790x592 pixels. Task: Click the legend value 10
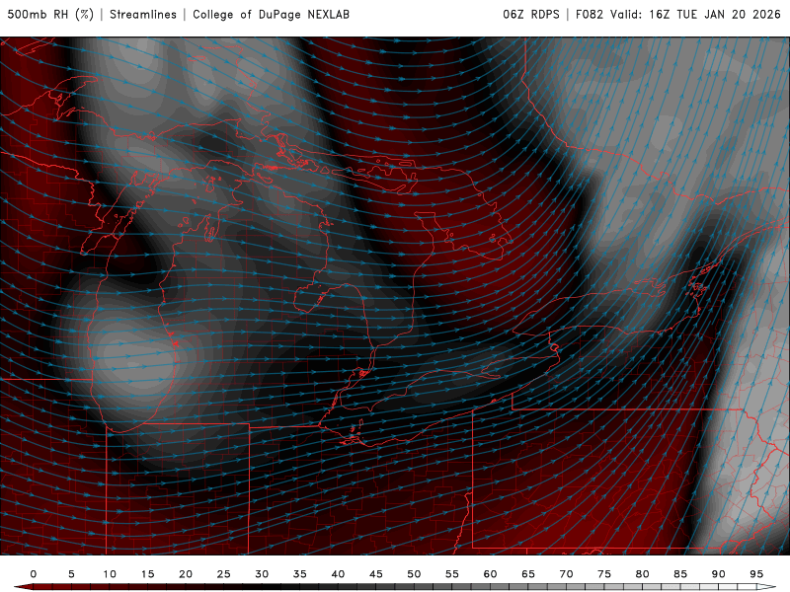pos(110,574)
